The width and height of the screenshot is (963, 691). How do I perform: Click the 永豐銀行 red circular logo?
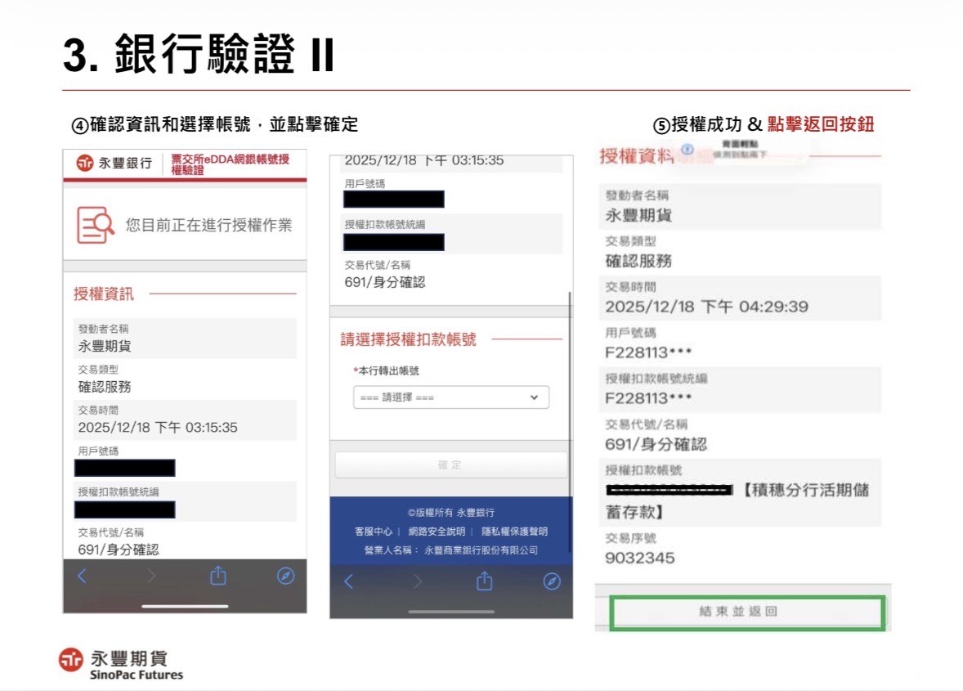[x=84, y=163]
